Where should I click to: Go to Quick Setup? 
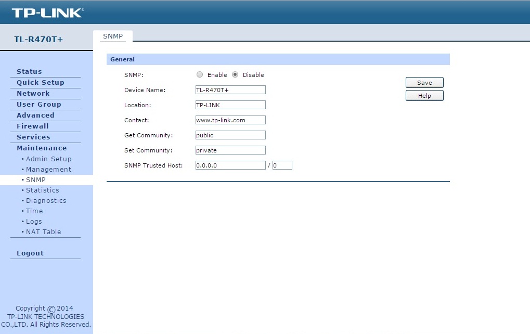41,83
